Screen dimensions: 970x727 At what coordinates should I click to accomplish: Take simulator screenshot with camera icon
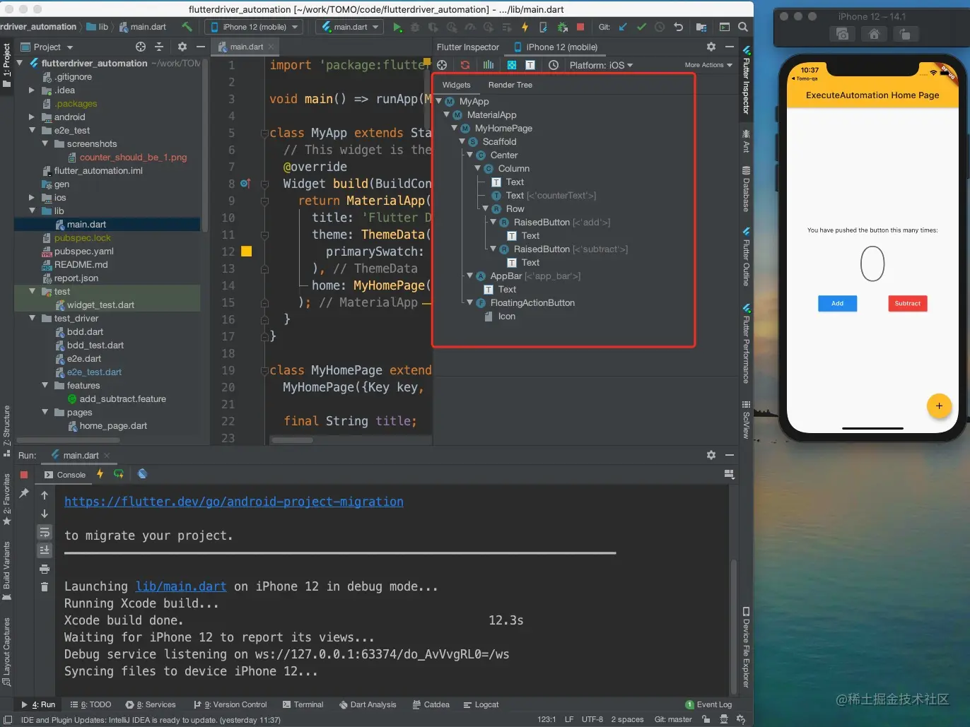[x=842, y=34]
